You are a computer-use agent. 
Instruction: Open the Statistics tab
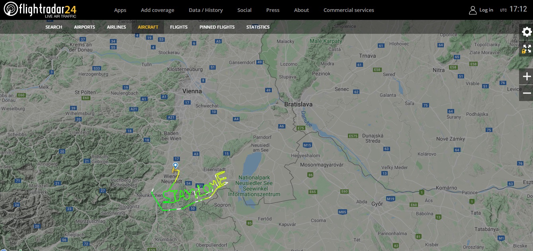[x=258, y=27]
